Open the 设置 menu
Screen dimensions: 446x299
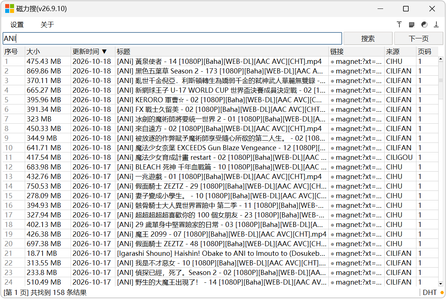17,25
